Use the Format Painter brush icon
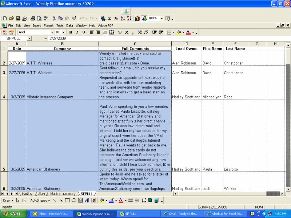This screenshot has width=291, height=218. pos(74,19)
